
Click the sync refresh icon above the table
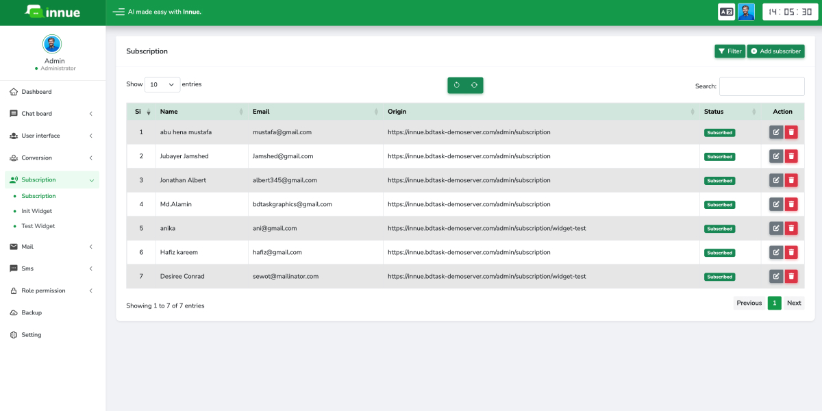click(x=473, y=85)
